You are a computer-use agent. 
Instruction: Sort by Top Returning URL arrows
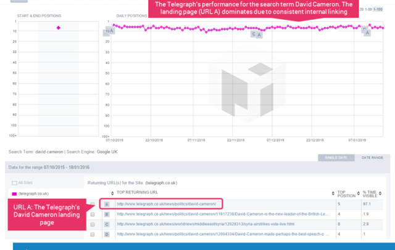(x=112, y=193)
